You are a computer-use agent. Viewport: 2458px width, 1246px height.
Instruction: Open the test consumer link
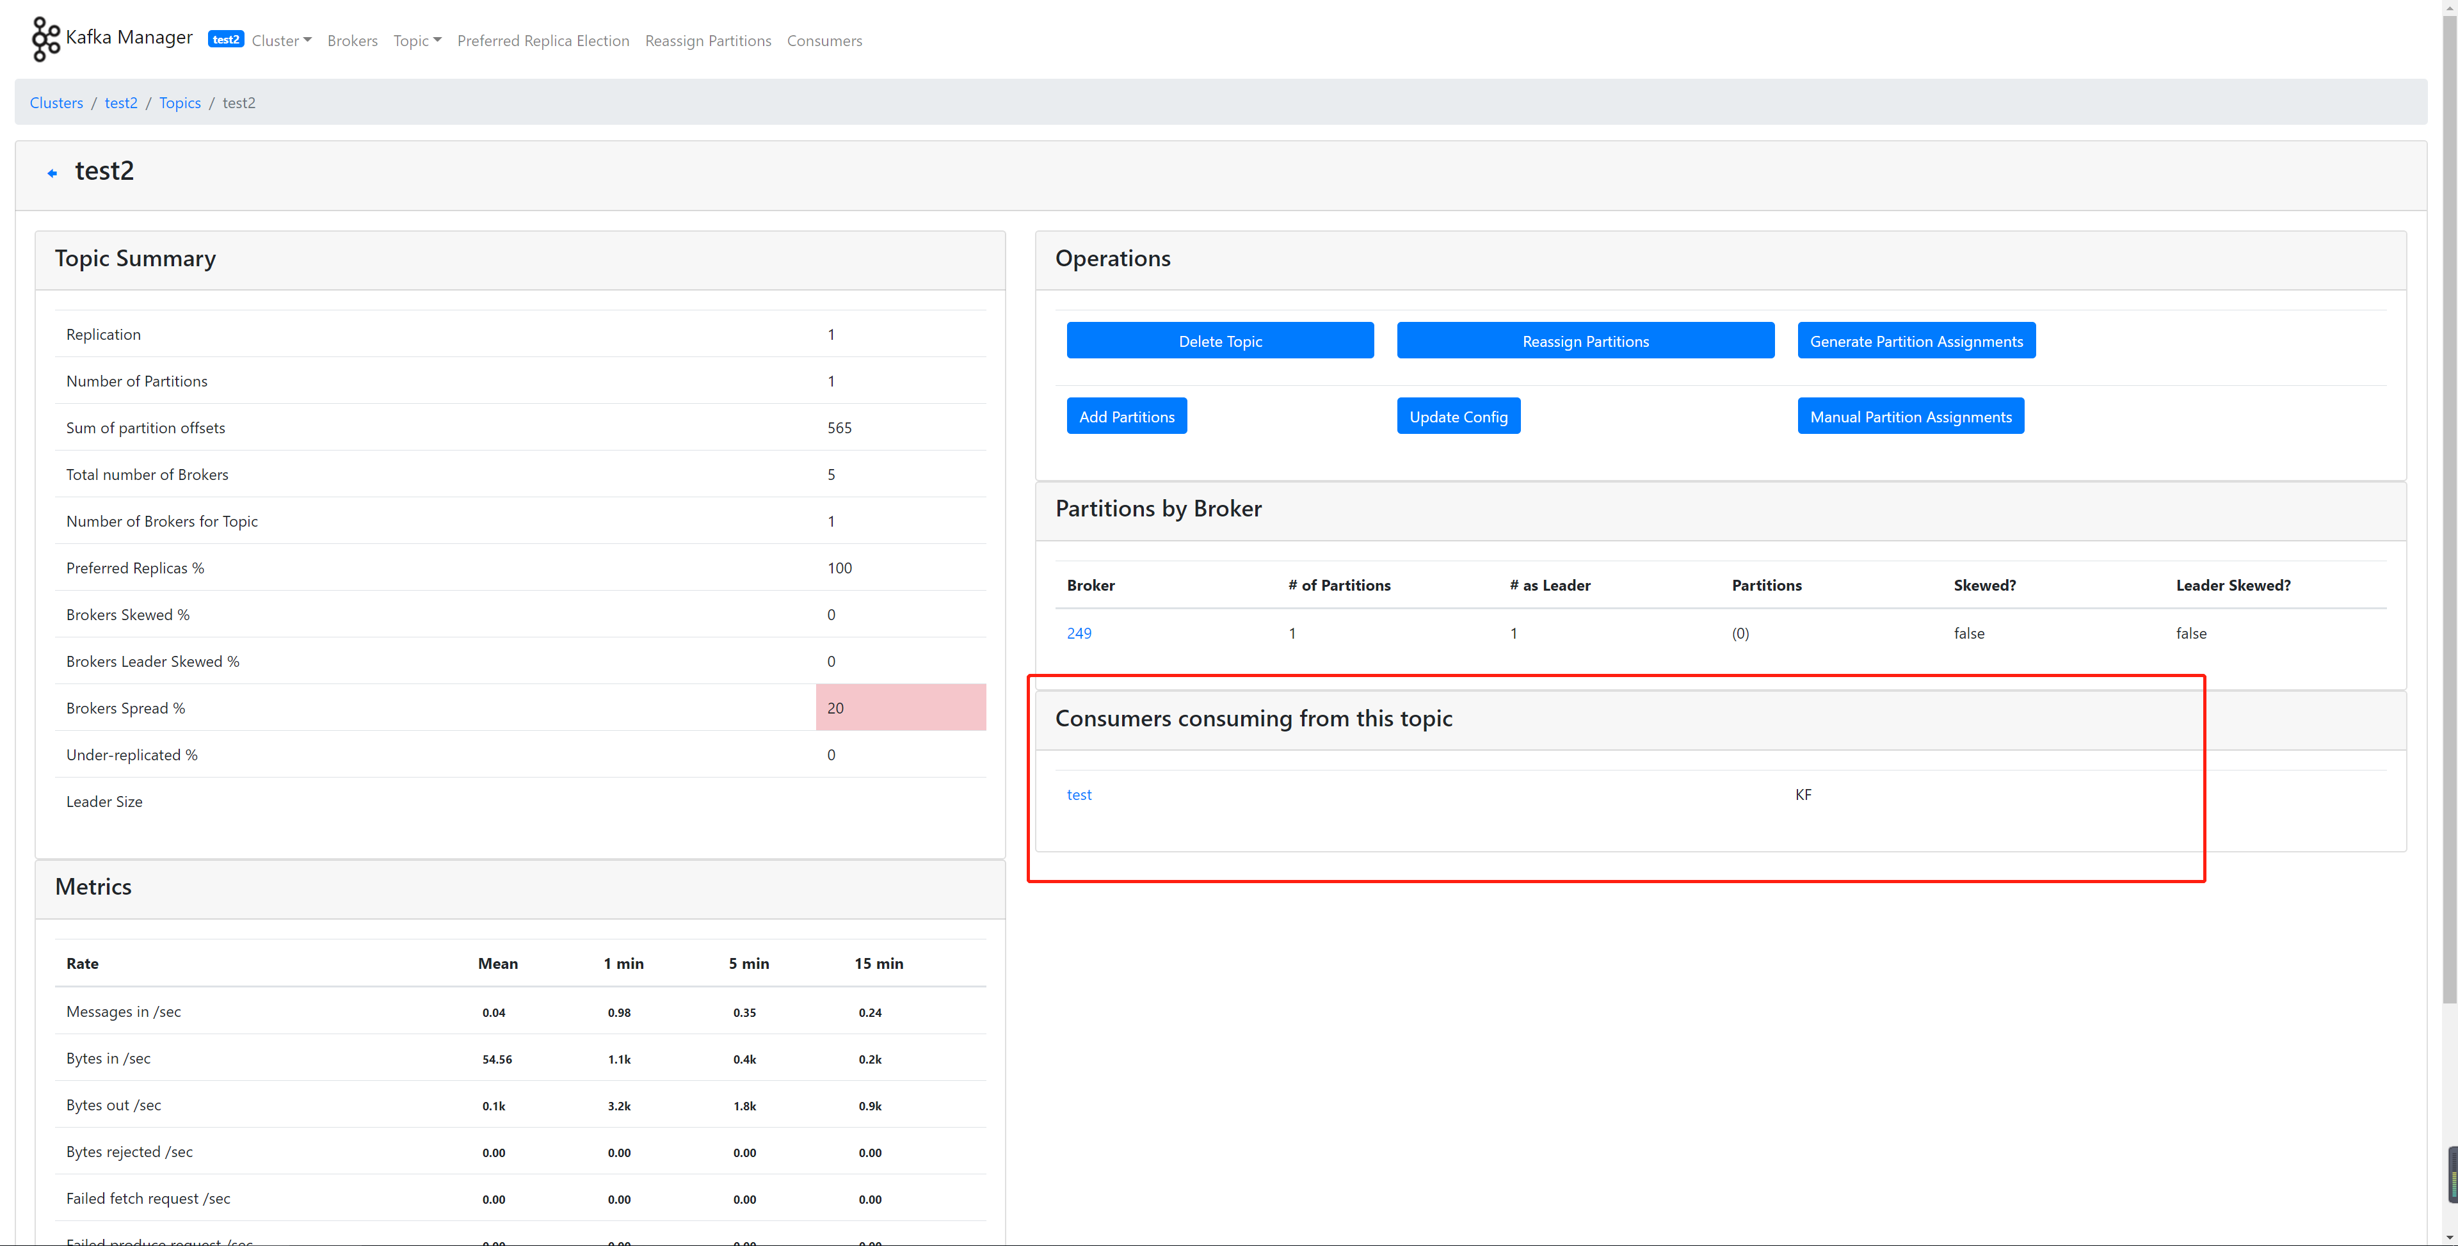tap(1078, 794)
